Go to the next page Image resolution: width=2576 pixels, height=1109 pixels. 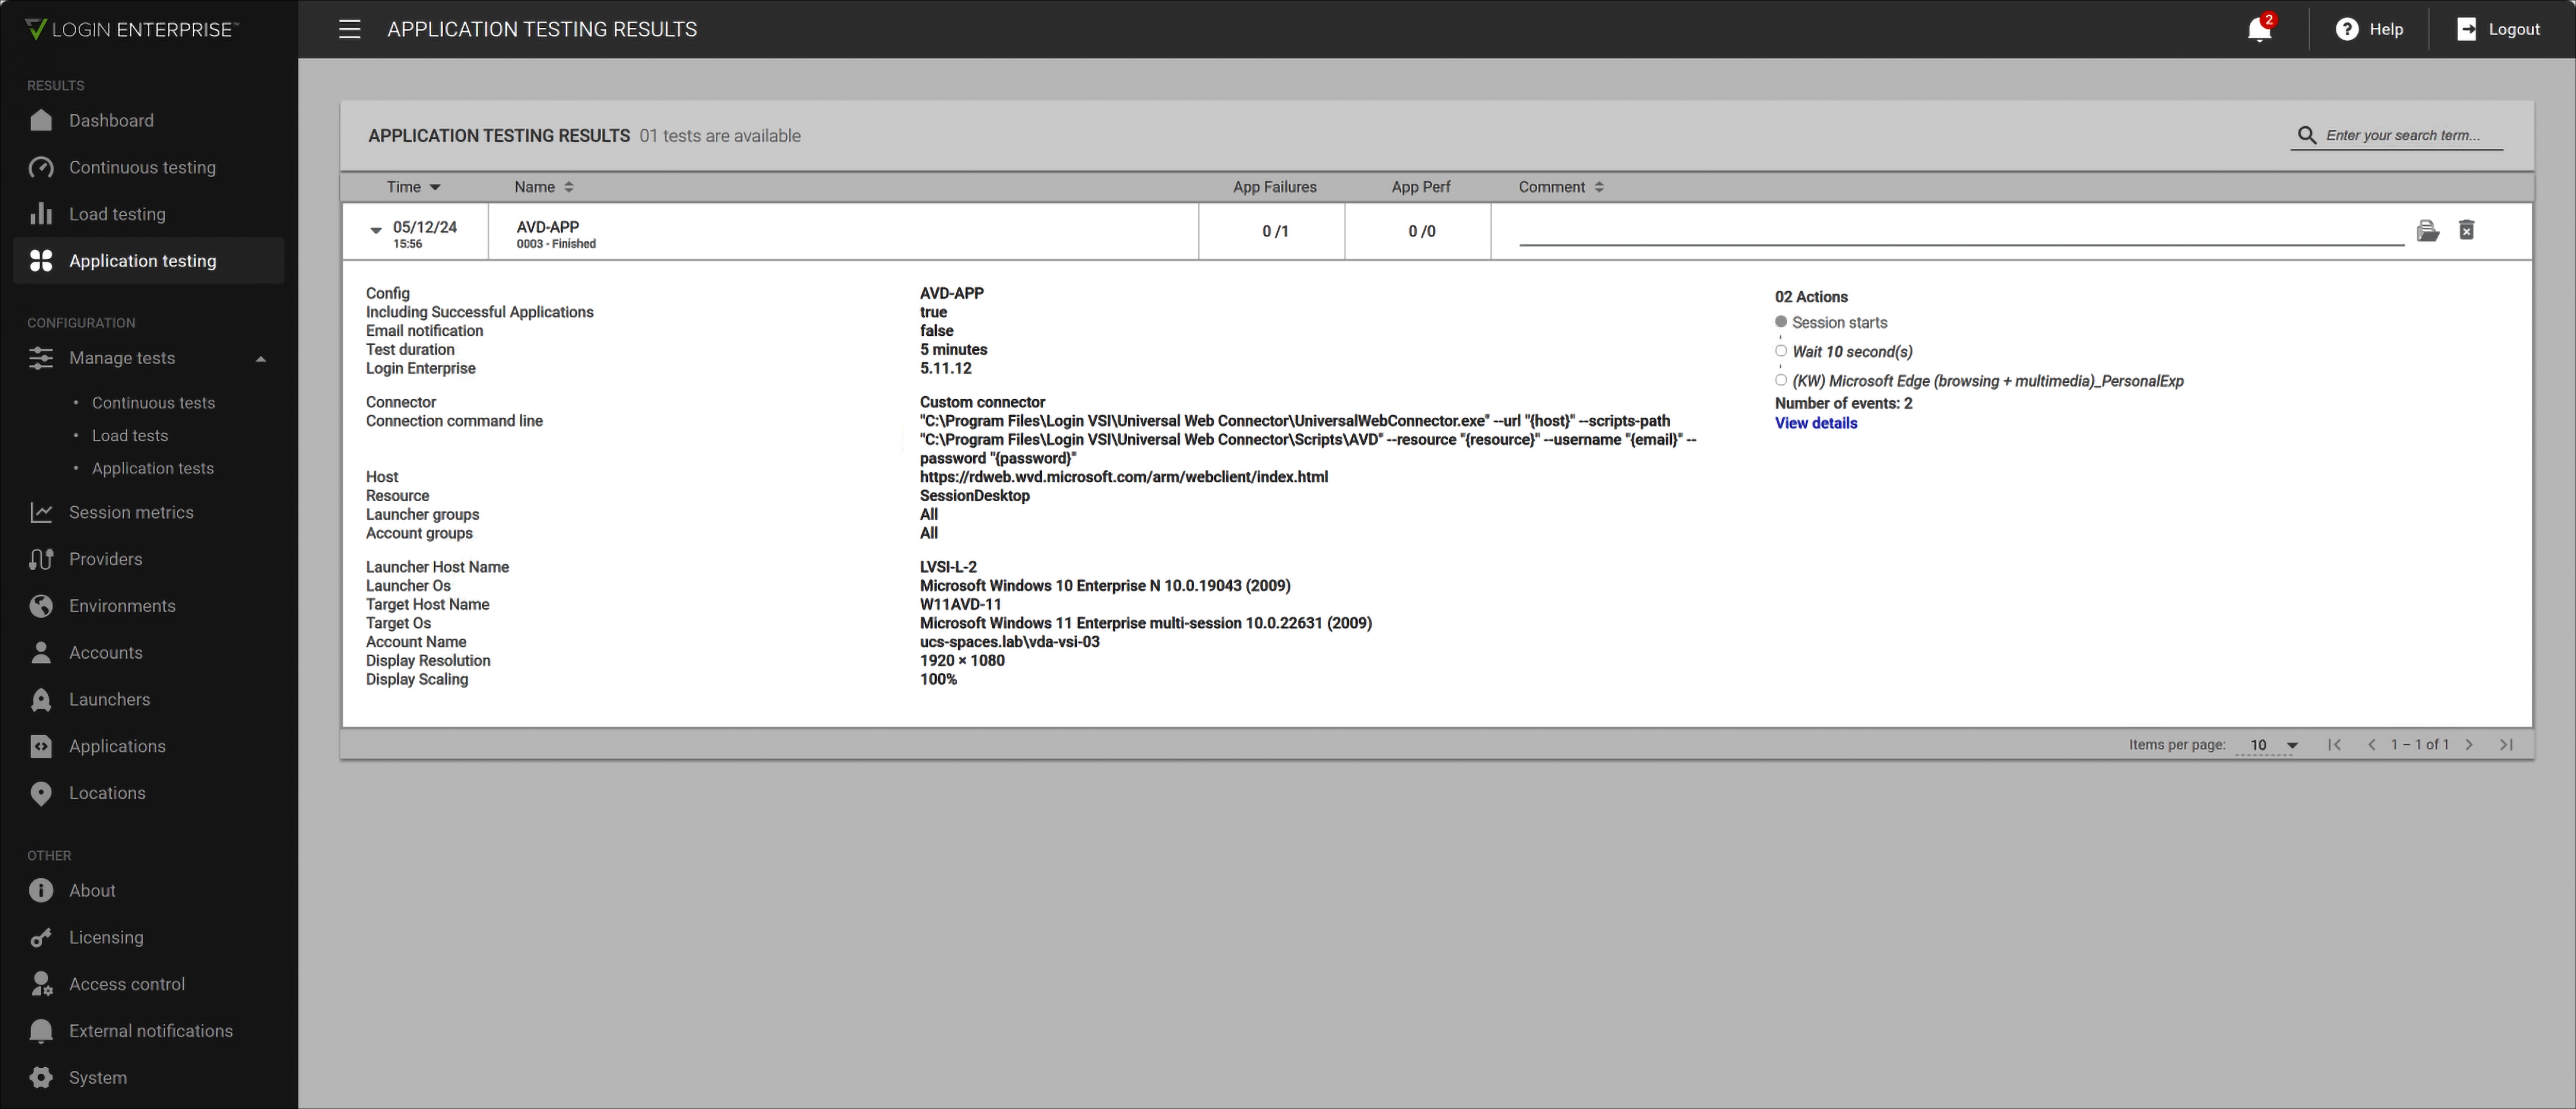click(x=2469, y=744)
